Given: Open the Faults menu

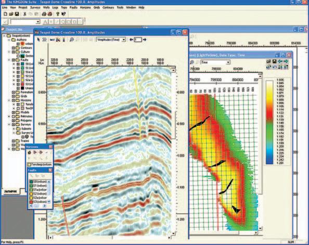Looking at the screenshot, I should click(x=73, y=7).
